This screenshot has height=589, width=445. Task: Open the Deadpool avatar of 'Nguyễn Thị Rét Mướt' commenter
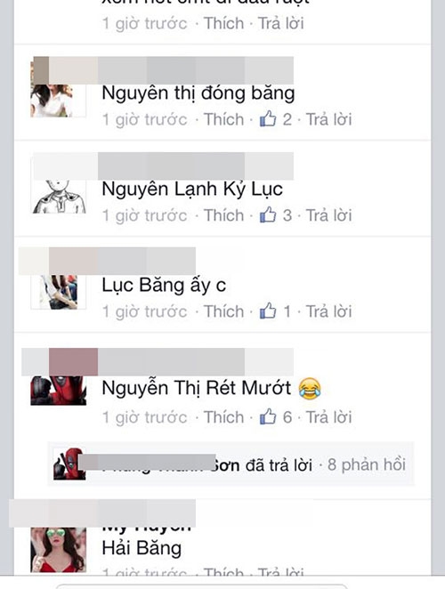tap(58, 391)
